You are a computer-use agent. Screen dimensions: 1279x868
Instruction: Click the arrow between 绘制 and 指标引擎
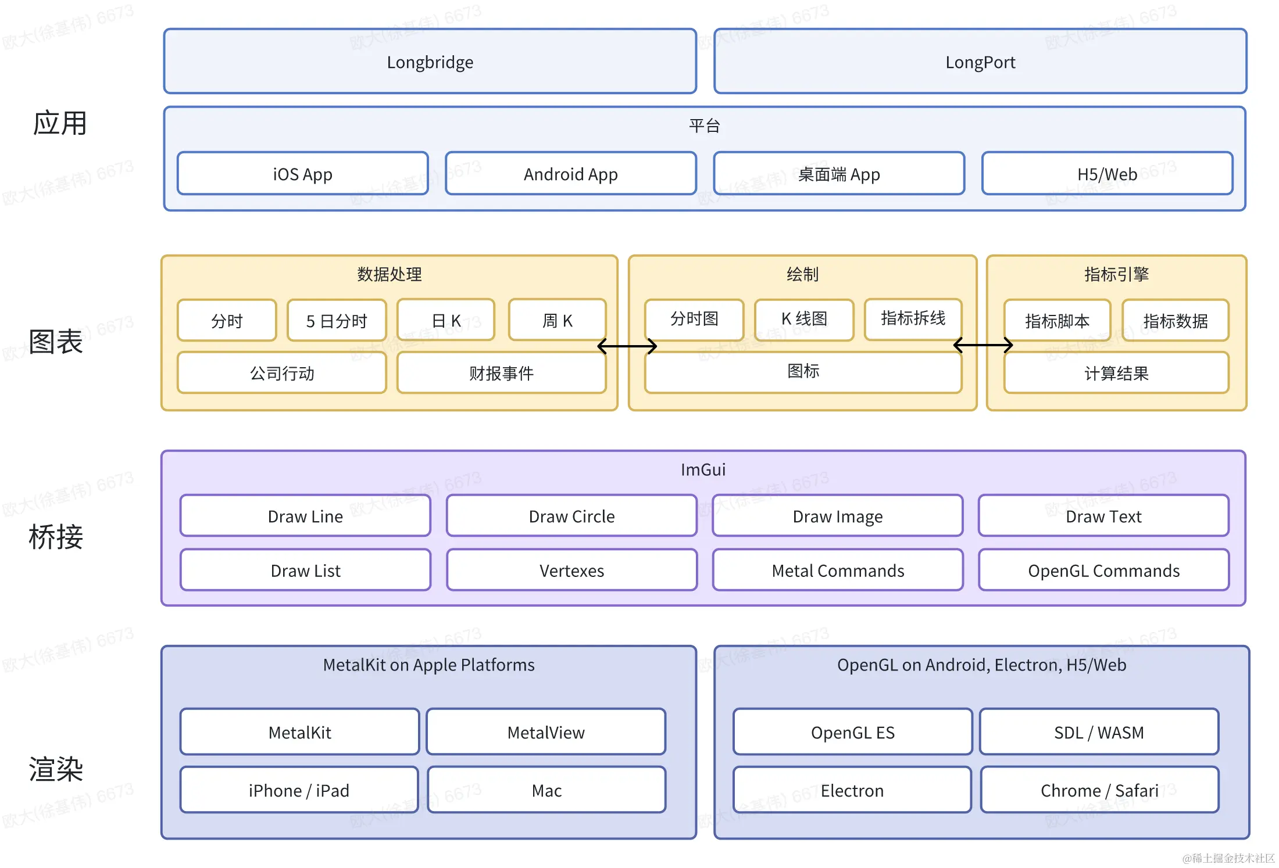coord(983,345)
